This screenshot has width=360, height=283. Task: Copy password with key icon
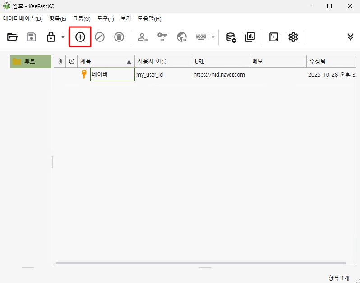coord(162,37)
